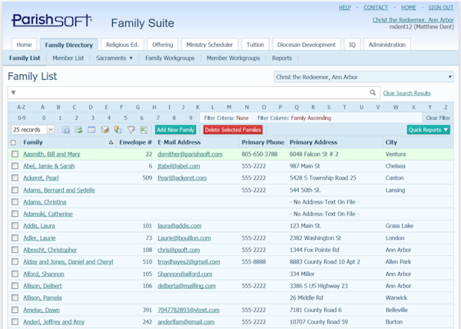The image size is (461, 329).
Task: Click the Add New Family button
Action: tap(175, 130)
